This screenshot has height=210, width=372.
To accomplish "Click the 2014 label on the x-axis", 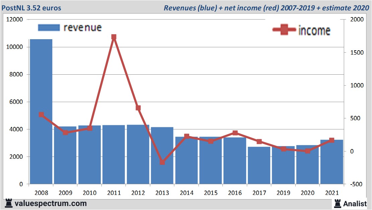I will click(187, 193).
